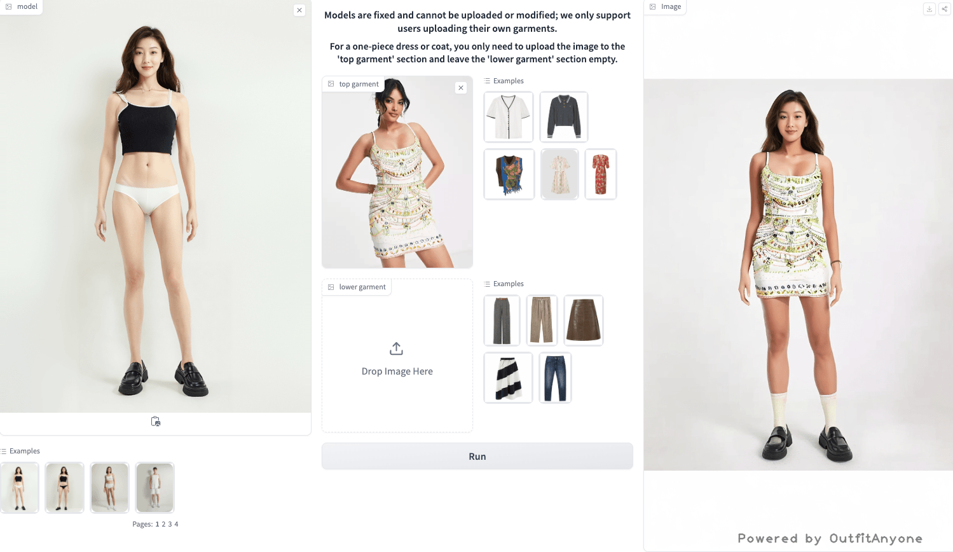This screenshot has height=552, width=953.
Task: Choose the gray trousers example
Action: 502,321
